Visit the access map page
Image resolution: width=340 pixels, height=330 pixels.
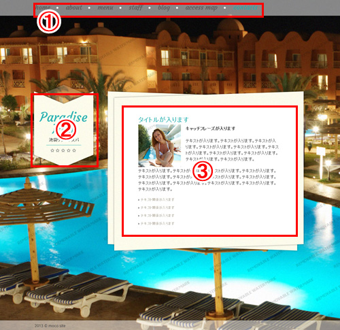point(201,7)
